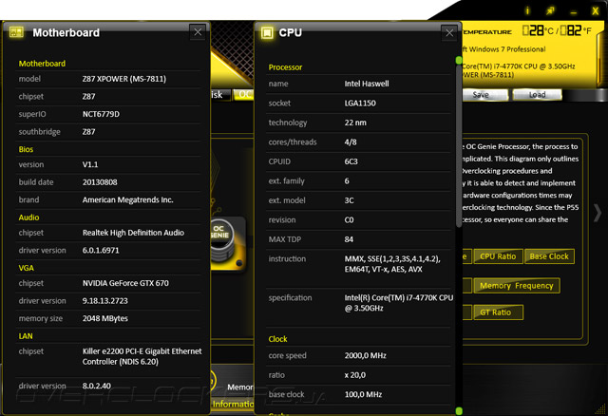Click the temperature readout 28°C
This screenshot has height=416, width=608.
pyautogui.click(x=539, y=30)
